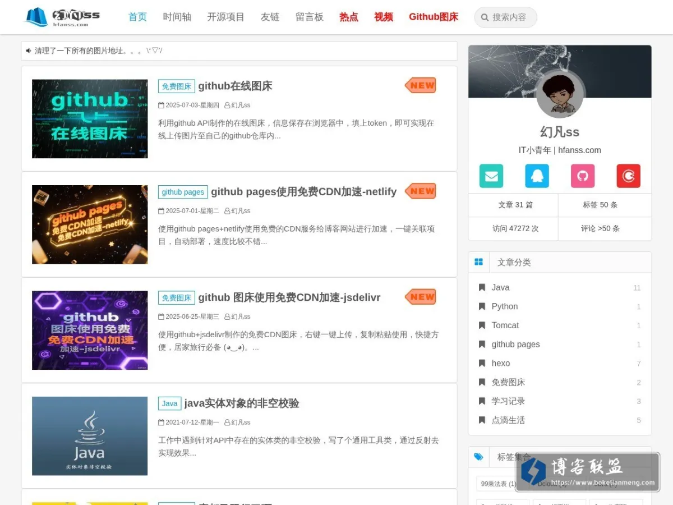
Task: Open the 开源项目 nav item
Action: pyautogui.click(x=226, y=17)
